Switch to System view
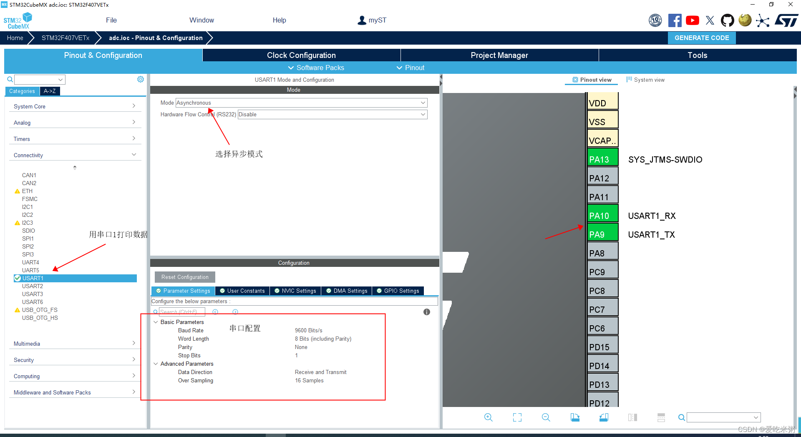Viewport: 801px width, 437px height. [x=645, y=80]
